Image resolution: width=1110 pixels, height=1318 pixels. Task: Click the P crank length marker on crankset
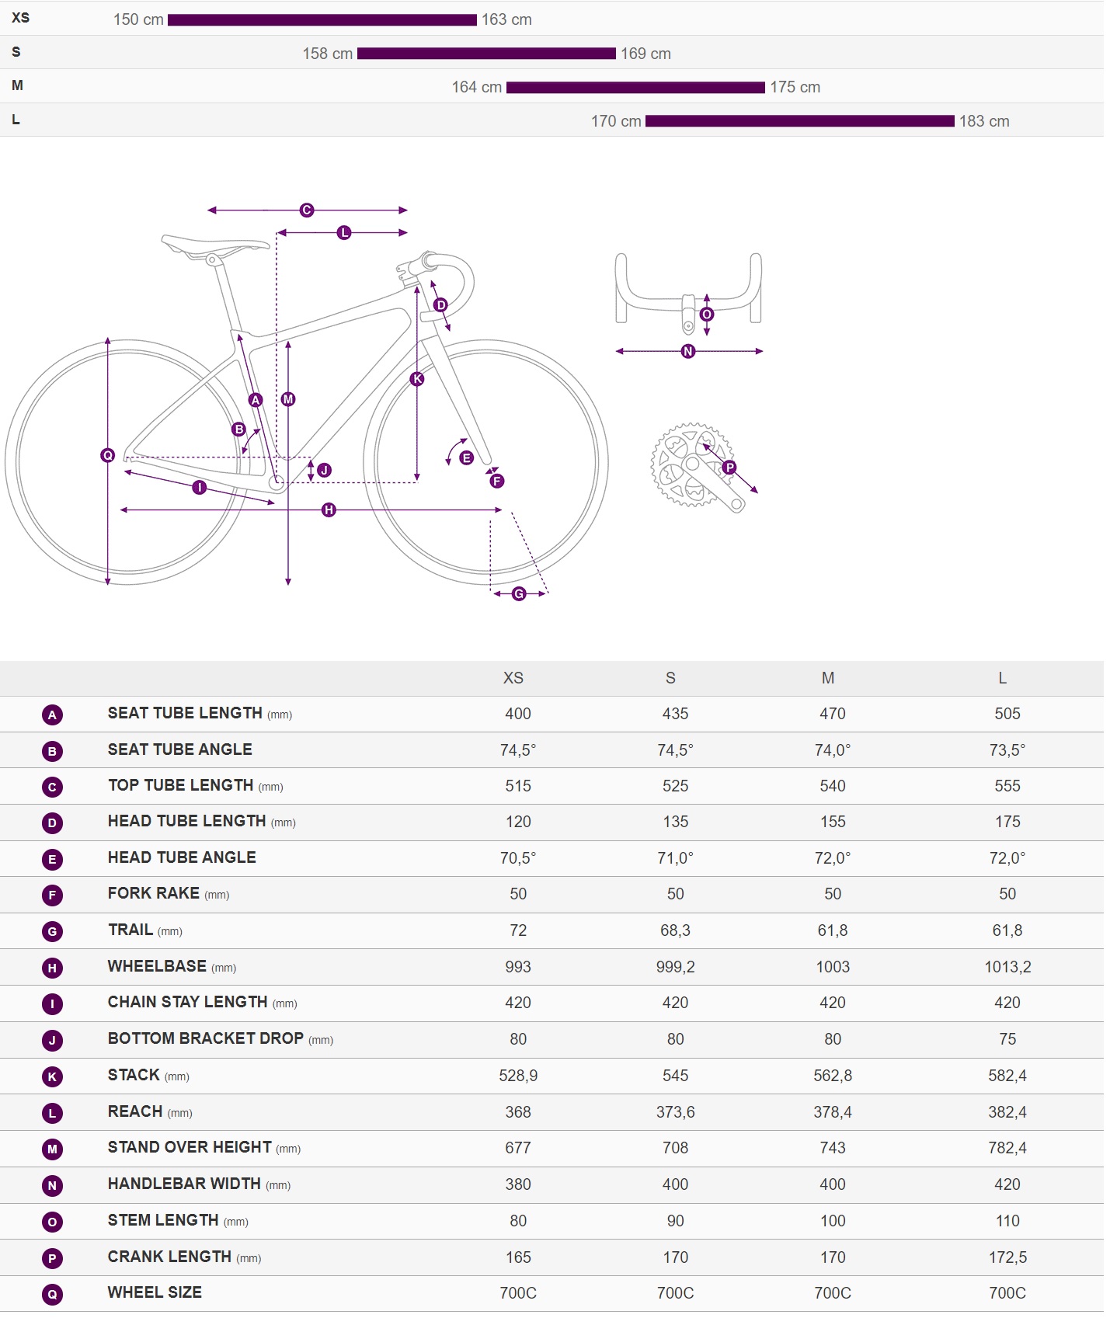729,467
